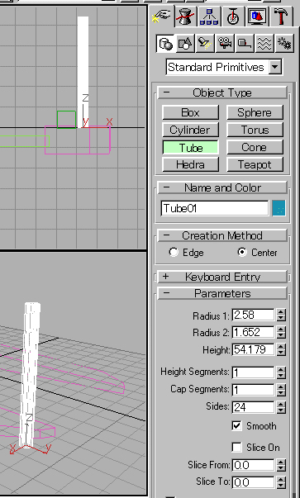Screen dimensions: 300x498
Task: Click the Cone primitive button
Action: [x=255, y=147]
